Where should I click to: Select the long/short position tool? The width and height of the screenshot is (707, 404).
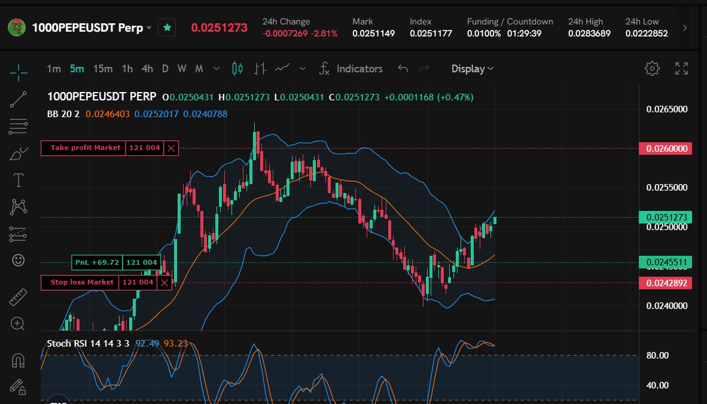coord(17,233)
